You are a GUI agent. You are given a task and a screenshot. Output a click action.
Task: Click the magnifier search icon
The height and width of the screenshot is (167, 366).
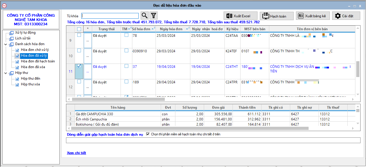(x=145, y=16)
